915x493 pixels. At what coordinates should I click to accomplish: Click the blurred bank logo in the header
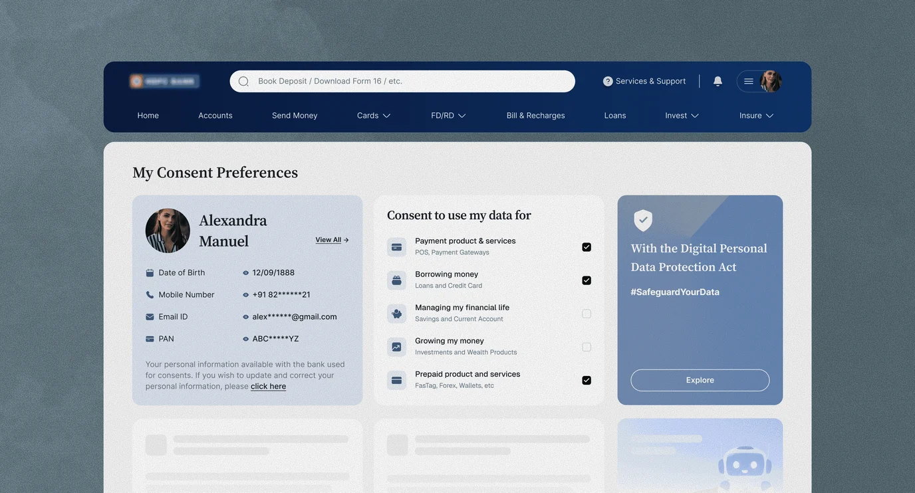pos(164,81)
